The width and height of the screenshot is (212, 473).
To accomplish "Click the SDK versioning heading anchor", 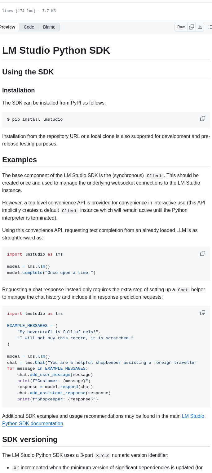I will pyautogui.click(x=29, y=440).
